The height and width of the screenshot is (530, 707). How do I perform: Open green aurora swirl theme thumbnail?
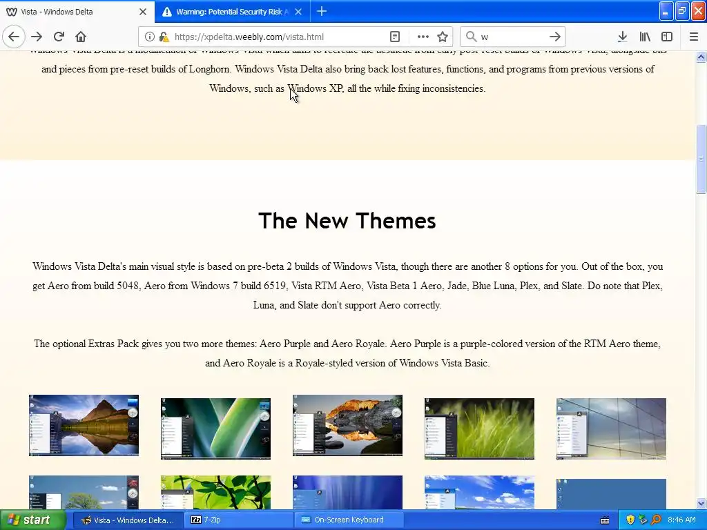pos(215,429)
